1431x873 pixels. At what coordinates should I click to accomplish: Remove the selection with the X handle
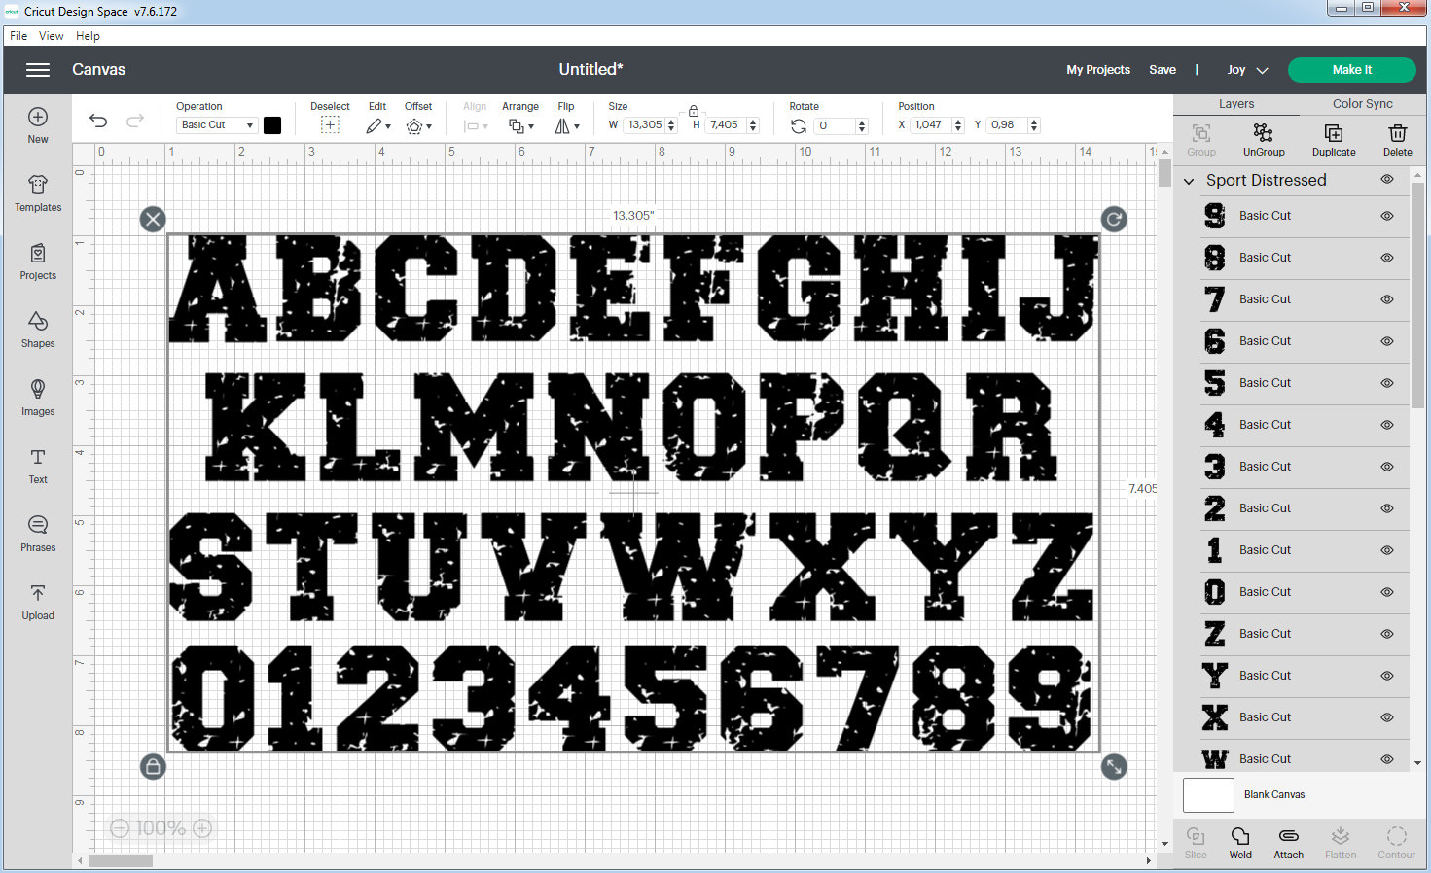tap(153, 219)
